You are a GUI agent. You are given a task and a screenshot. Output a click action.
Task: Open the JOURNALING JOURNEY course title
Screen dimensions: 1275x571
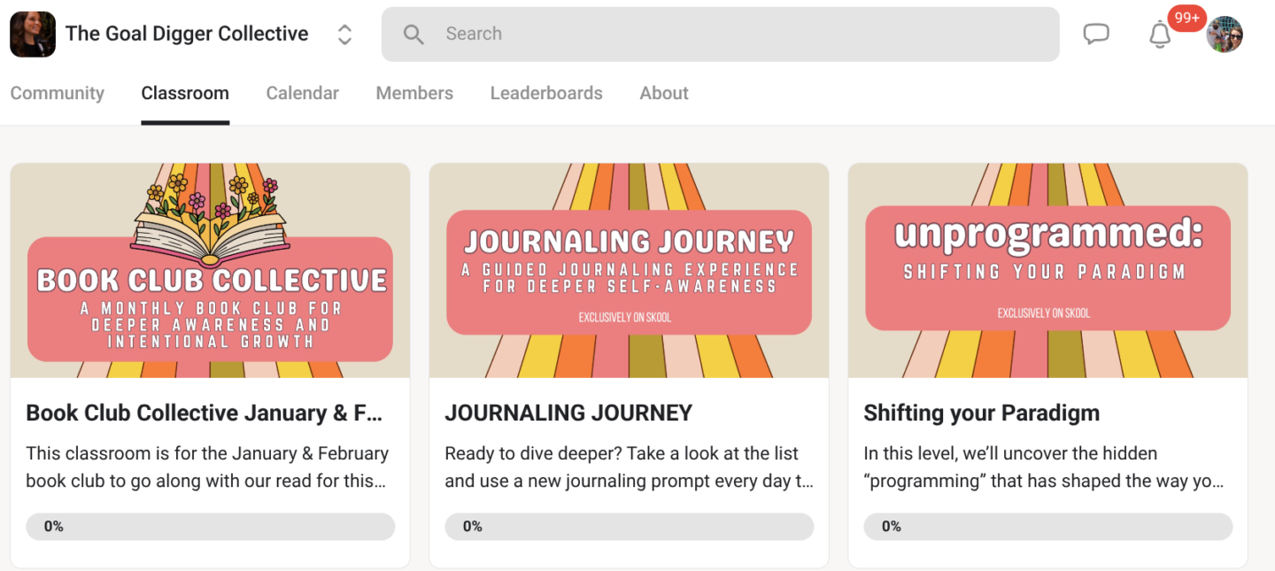568,413
